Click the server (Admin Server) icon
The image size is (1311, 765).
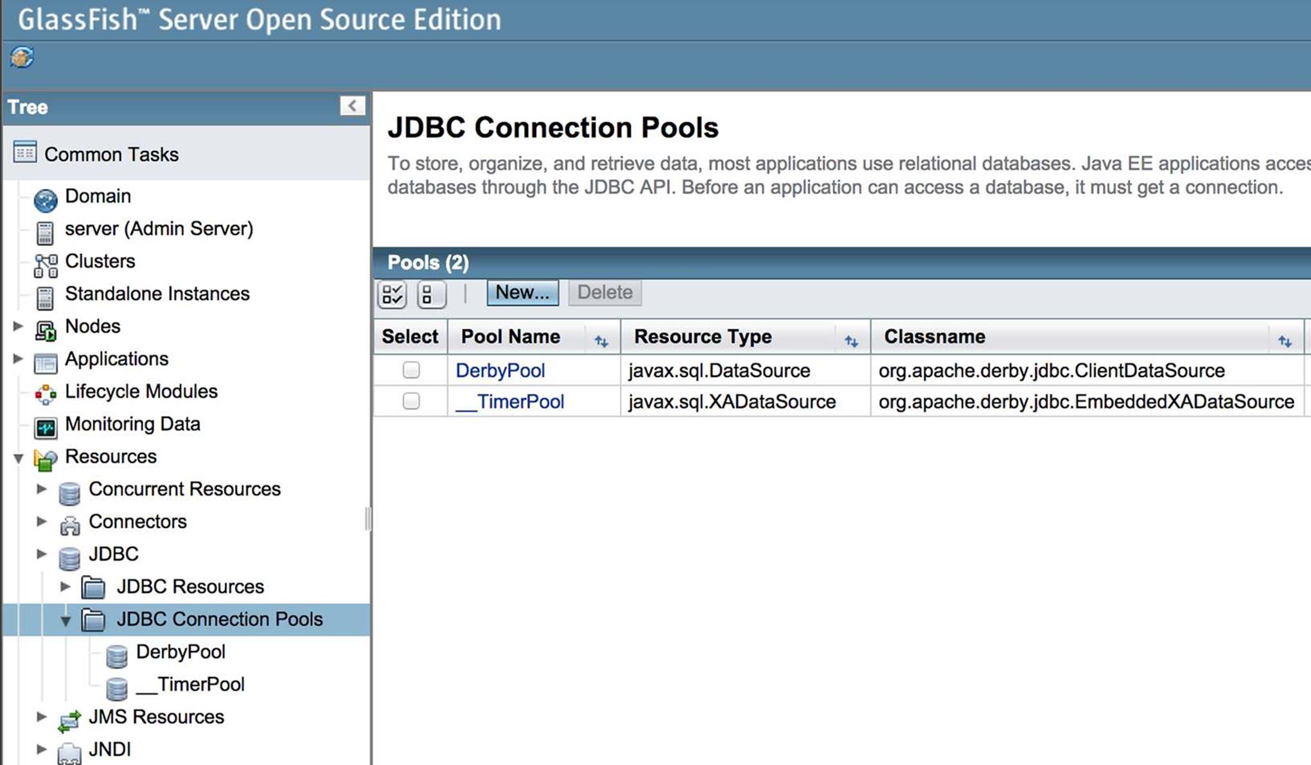tap(45, 233)
